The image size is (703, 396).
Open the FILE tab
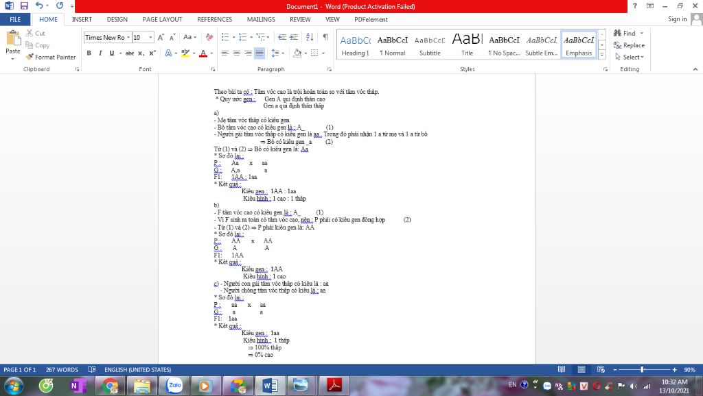(x=15, y=19)
